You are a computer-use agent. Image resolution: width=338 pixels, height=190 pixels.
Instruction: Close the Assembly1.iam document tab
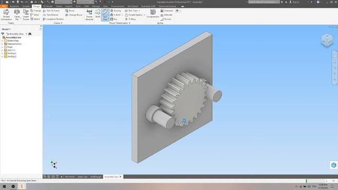click(x=120, y=177)
